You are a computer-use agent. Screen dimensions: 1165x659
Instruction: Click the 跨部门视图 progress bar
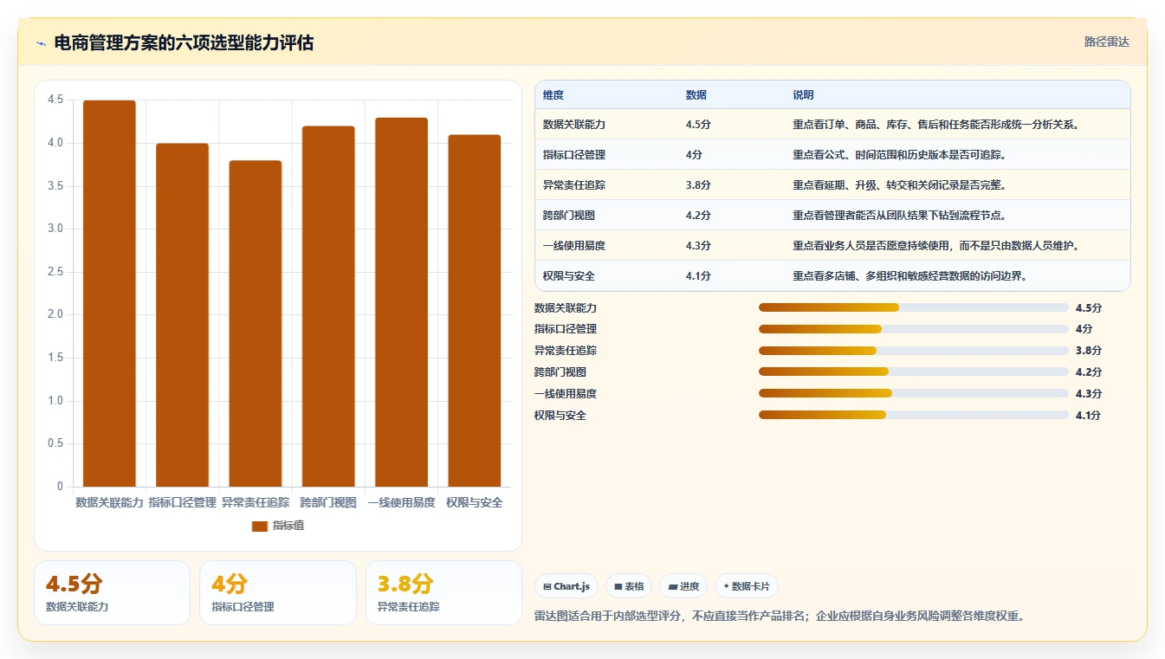tap(913, 371)
